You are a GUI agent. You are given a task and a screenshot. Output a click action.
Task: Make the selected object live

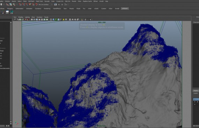37,5
